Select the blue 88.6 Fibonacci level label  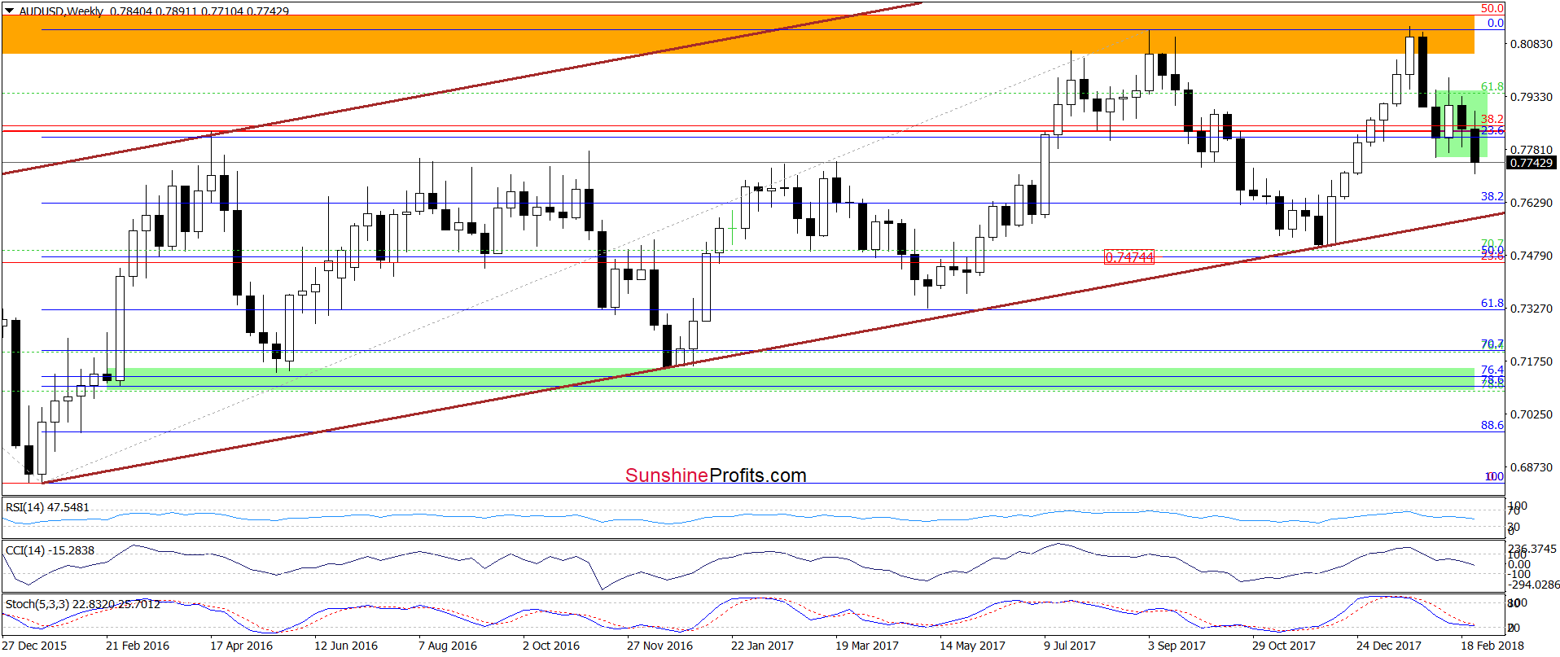coord(1492,425)
